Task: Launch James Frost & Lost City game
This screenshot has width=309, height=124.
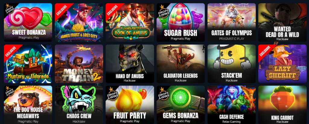Action: 79,22
